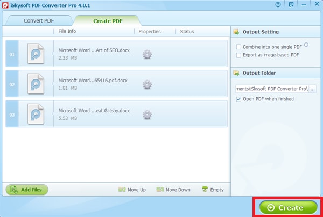
Task: Close the PDF Converter window
Action: (x=317, y=4)
